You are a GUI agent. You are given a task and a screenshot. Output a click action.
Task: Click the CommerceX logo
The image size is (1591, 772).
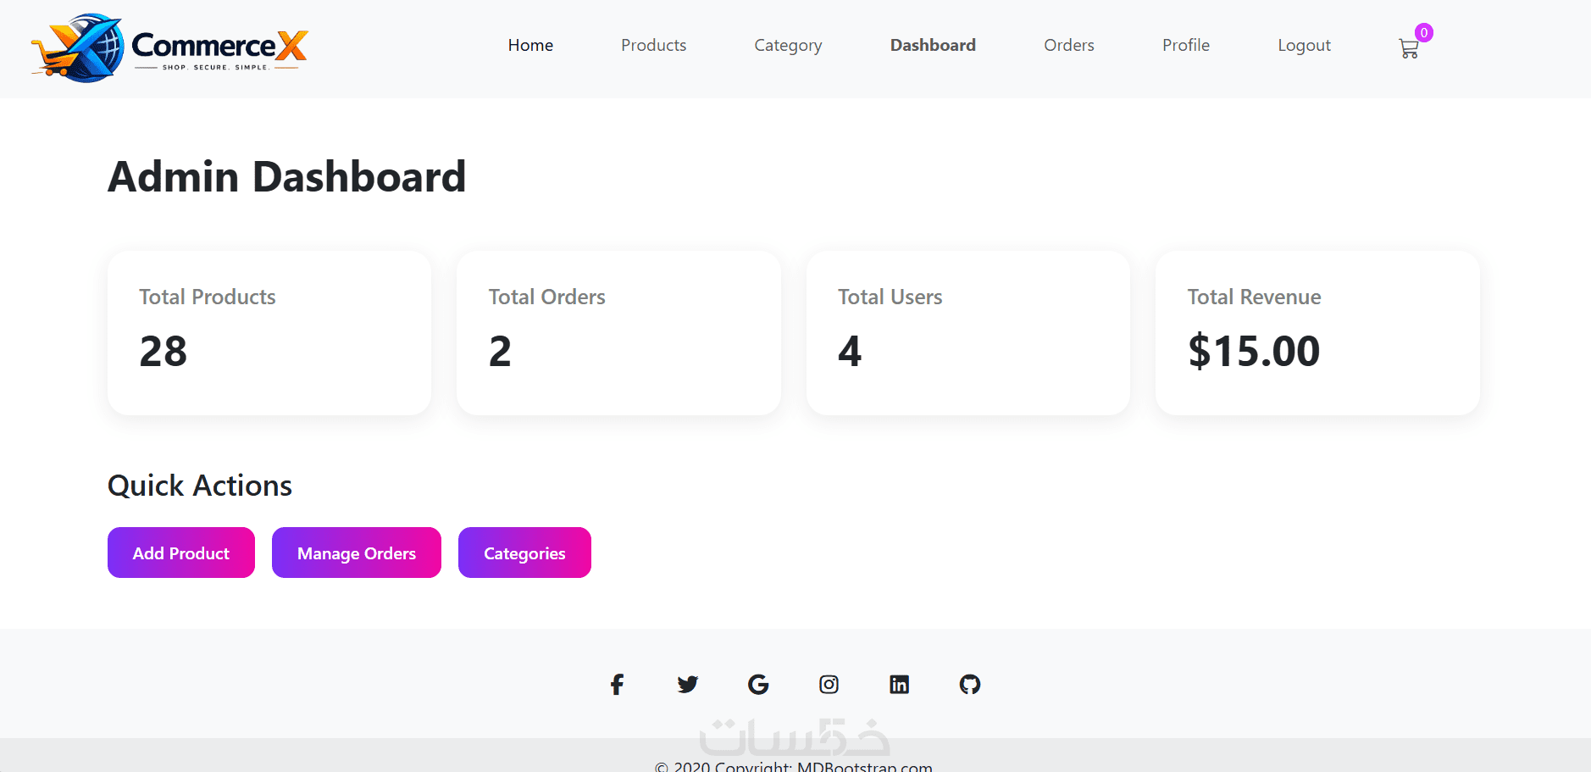(169, 47)
